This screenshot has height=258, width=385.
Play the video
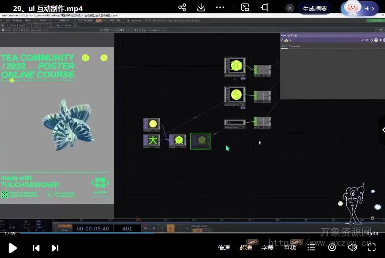[x=12, y=248]
